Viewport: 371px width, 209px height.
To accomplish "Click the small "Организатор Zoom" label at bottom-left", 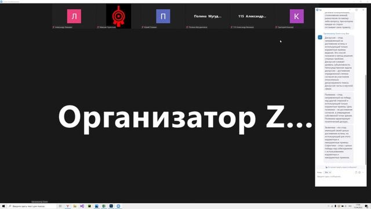I will point(39,201).
